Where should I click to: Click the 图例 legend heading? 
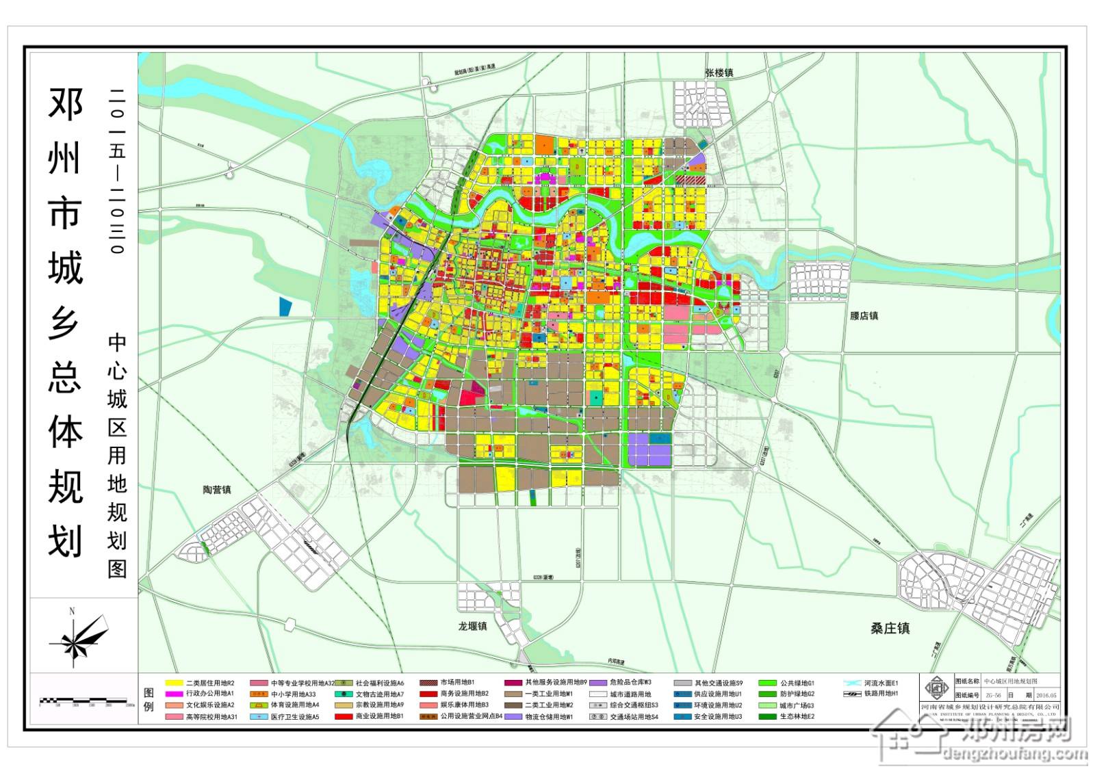(149, 700)
